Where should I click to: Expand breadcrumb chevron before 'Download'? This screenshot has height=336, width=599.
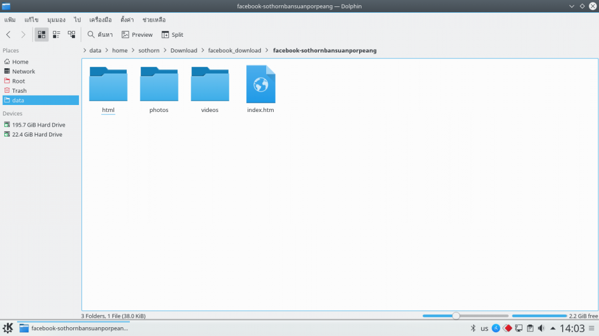click(x=165, y=50)
